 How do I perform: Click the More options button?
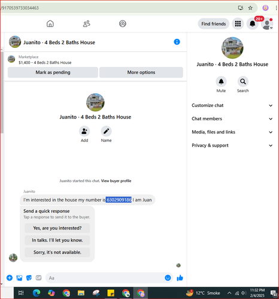coord(141,72)
